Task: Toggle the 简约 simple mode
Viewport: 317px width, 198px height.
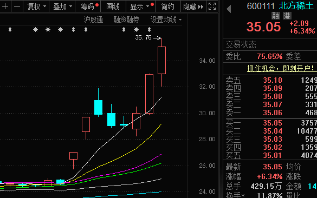Action: pos(167,6)
